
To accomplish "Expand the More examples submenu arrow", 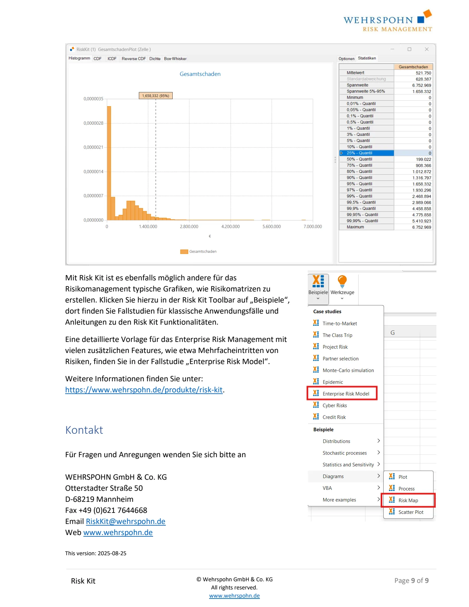I will coord(378,500).
